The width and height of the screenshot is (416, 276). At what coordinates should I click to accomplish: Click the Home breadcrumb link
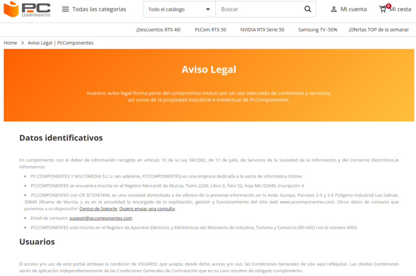(x=10, y=43)
